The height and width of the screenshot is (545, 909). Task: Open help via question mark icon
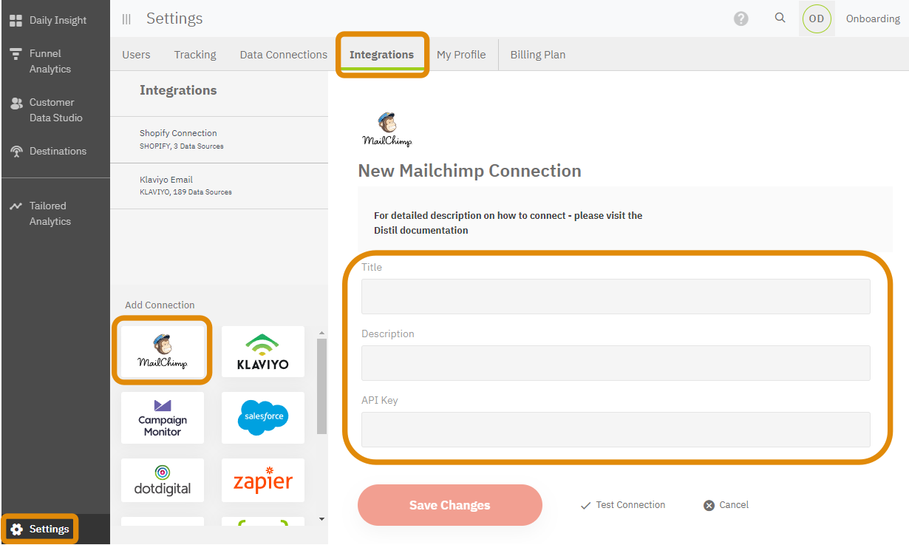coord(741,18)
